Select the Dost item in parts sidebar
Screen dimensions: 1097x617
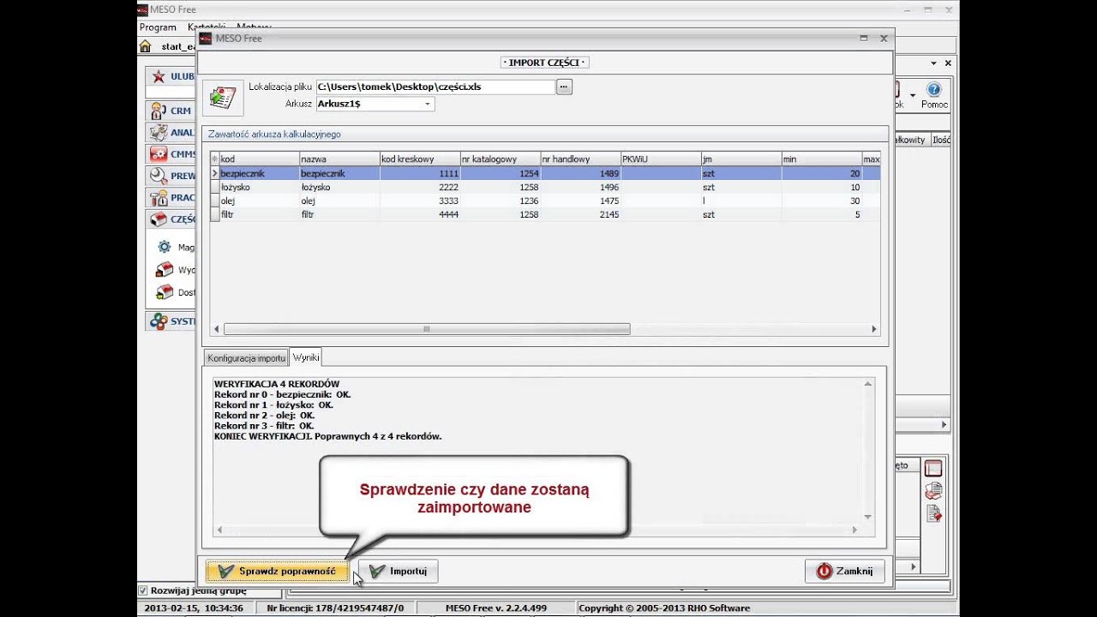[x=175, y=292]
